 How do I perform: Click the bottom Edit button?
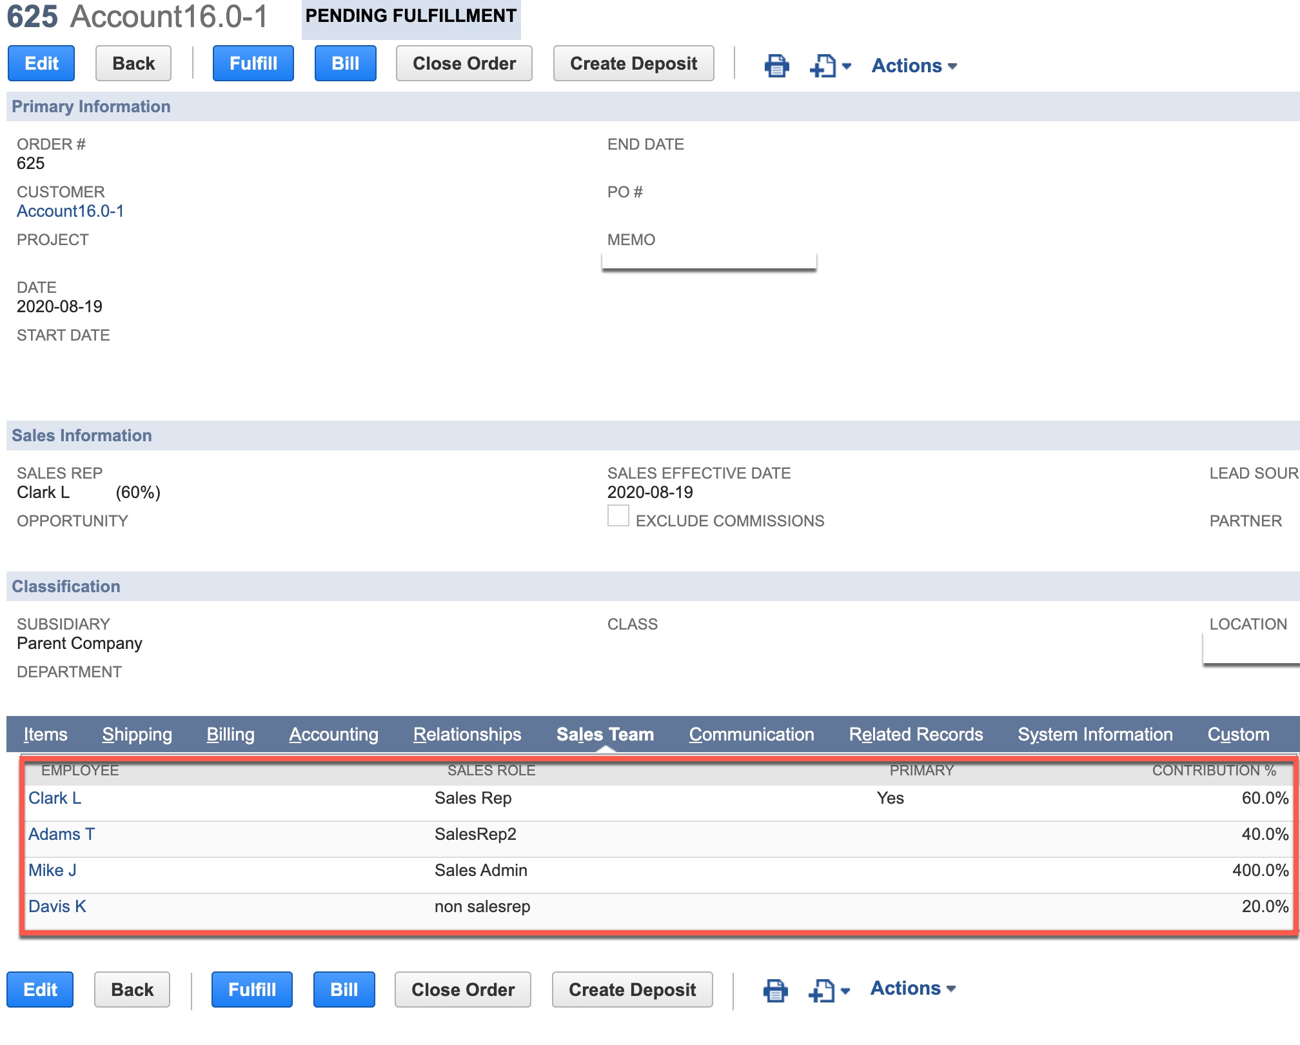point(40,990)
